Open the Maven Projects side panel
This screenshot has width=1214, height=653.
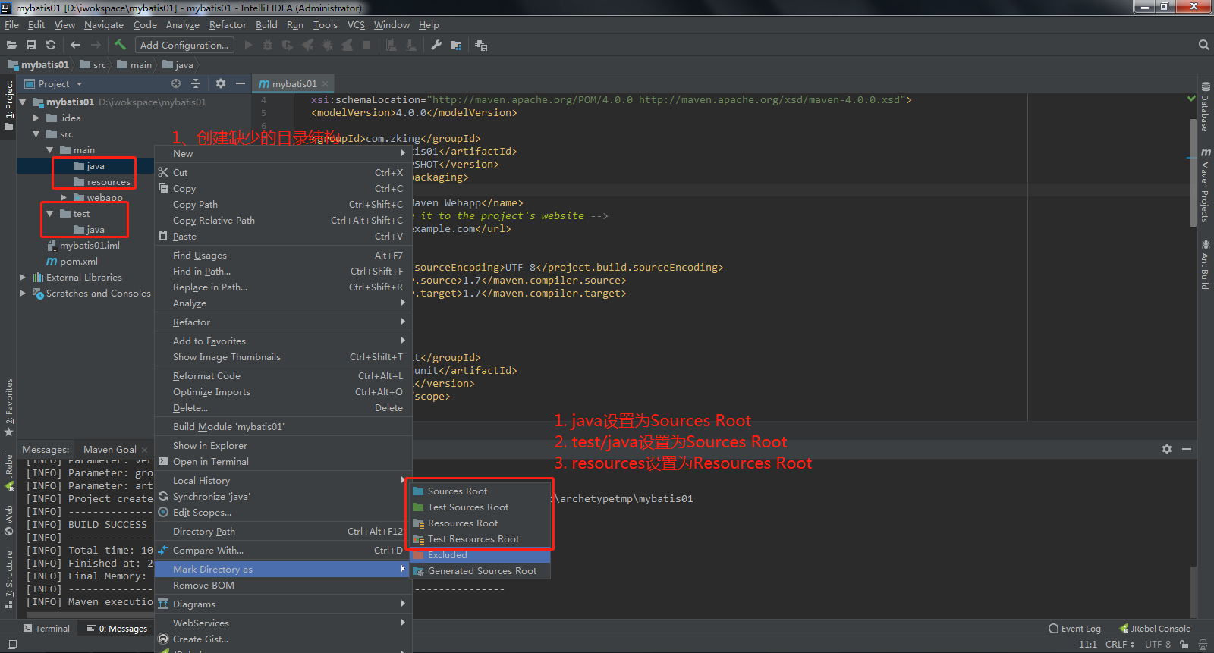(x=1205, y=186)
